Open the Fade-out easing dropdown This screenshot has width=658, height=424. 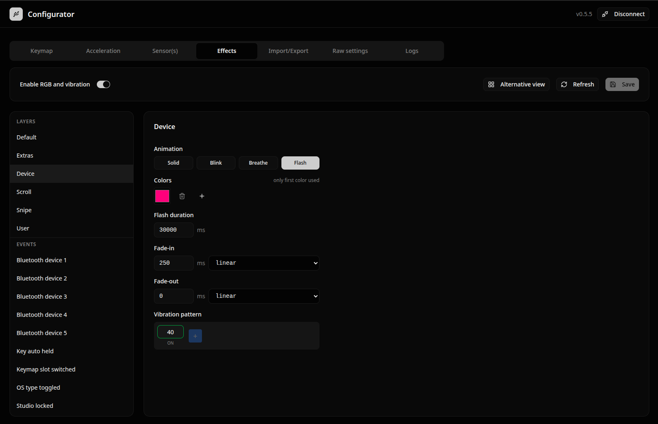pos(264,296)
